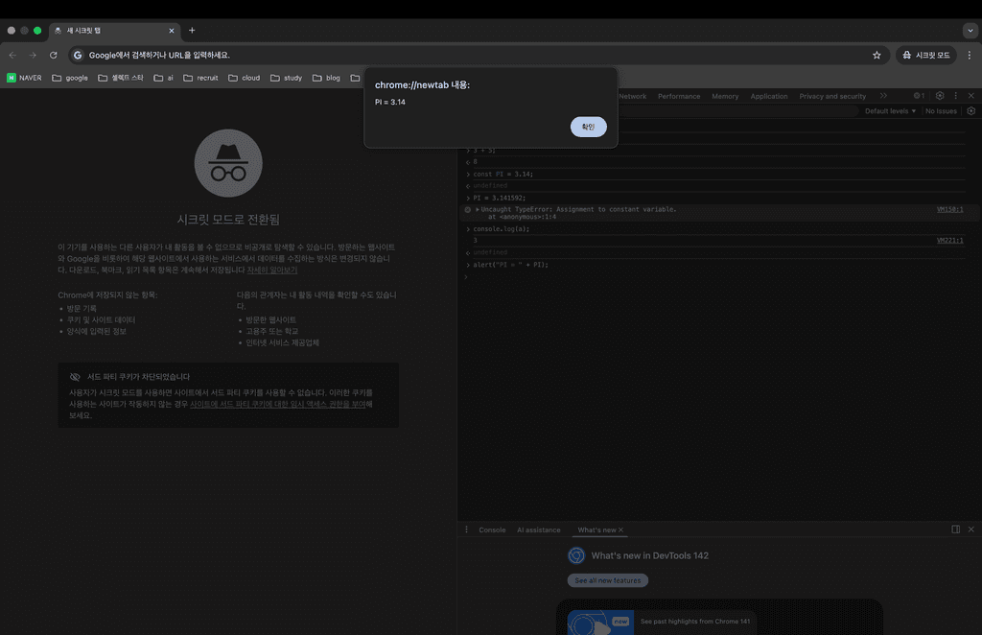Click the reload page icon

[54, 56]
